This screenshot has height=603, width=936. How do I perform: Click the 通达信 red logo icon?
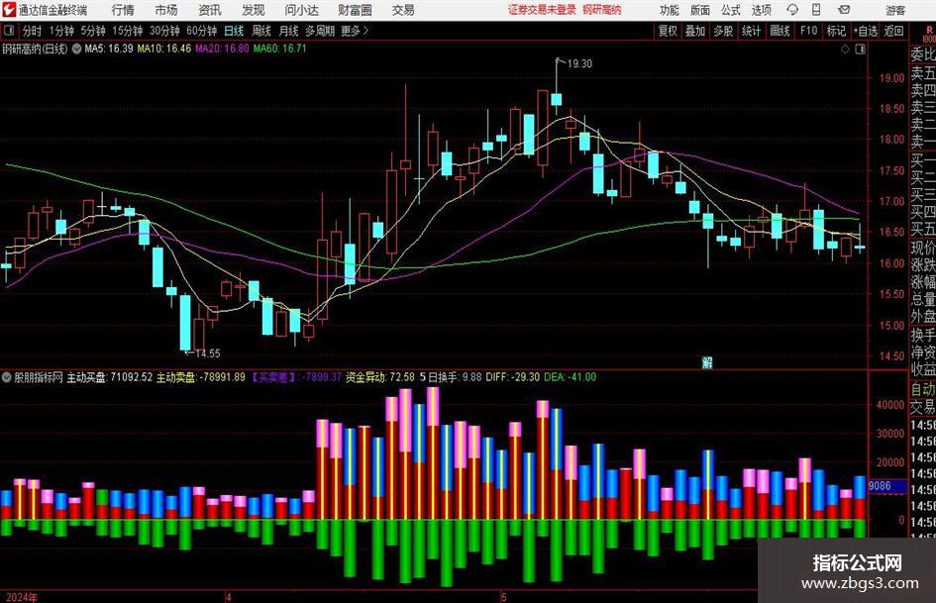click(9, 10)
